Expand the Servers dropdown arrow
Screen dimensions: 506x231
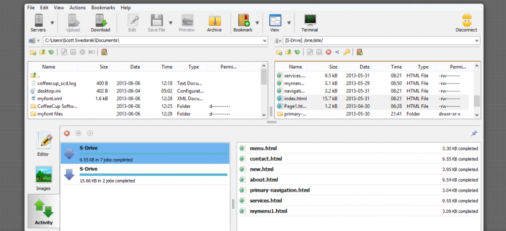point(52,23)
